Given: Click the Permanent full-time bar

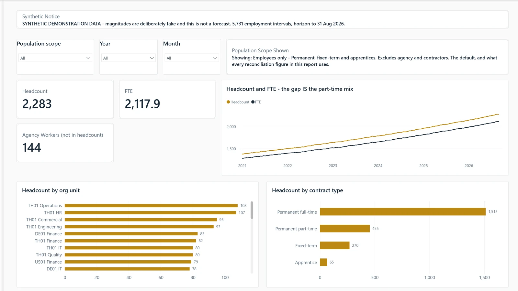Looking at the screenshot, I should (403, 212).
